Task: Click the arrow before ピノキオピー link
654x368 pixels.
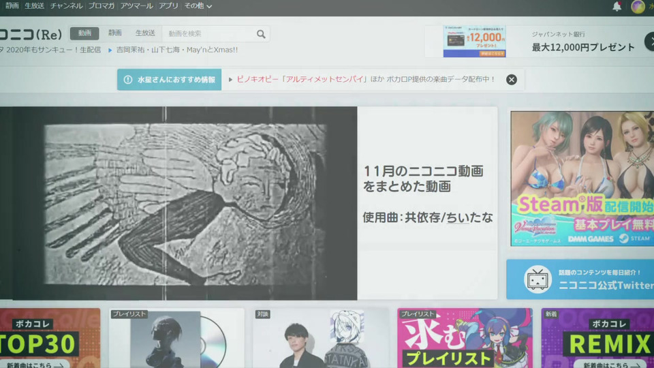Action: [x=230, y=80]
